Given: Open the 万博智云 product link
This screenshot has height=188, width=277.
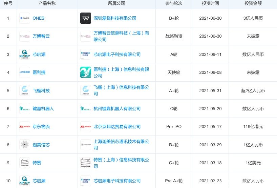Looking at the screenshot, I should tap(41, 36).
